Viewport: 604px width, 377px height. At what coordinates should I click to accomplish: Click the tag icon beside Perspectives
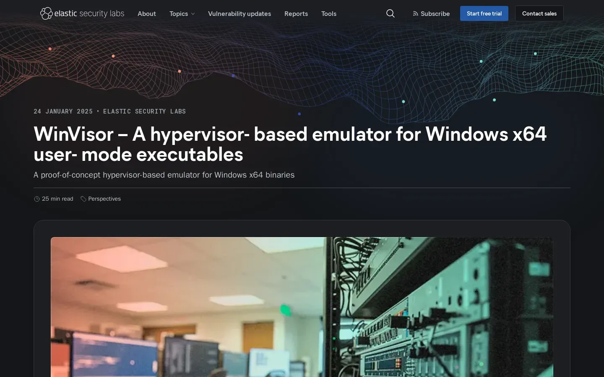tap(83, 199)
